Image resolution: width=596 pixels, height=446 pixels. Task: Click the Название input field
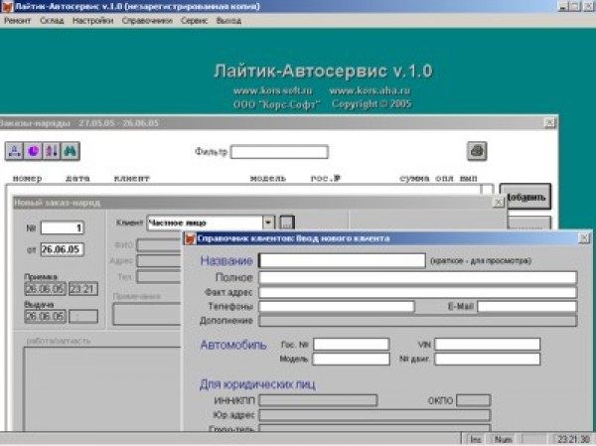(342, 260)
